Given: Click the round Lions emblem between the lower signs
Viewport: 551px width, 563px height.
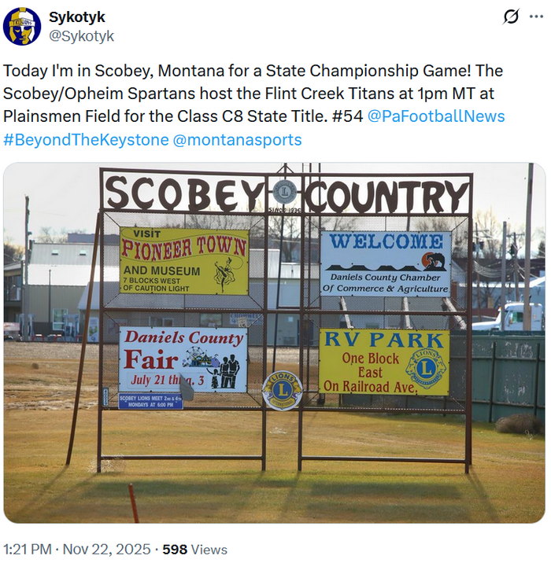Looking at the screenshot, I should [282, 390].
